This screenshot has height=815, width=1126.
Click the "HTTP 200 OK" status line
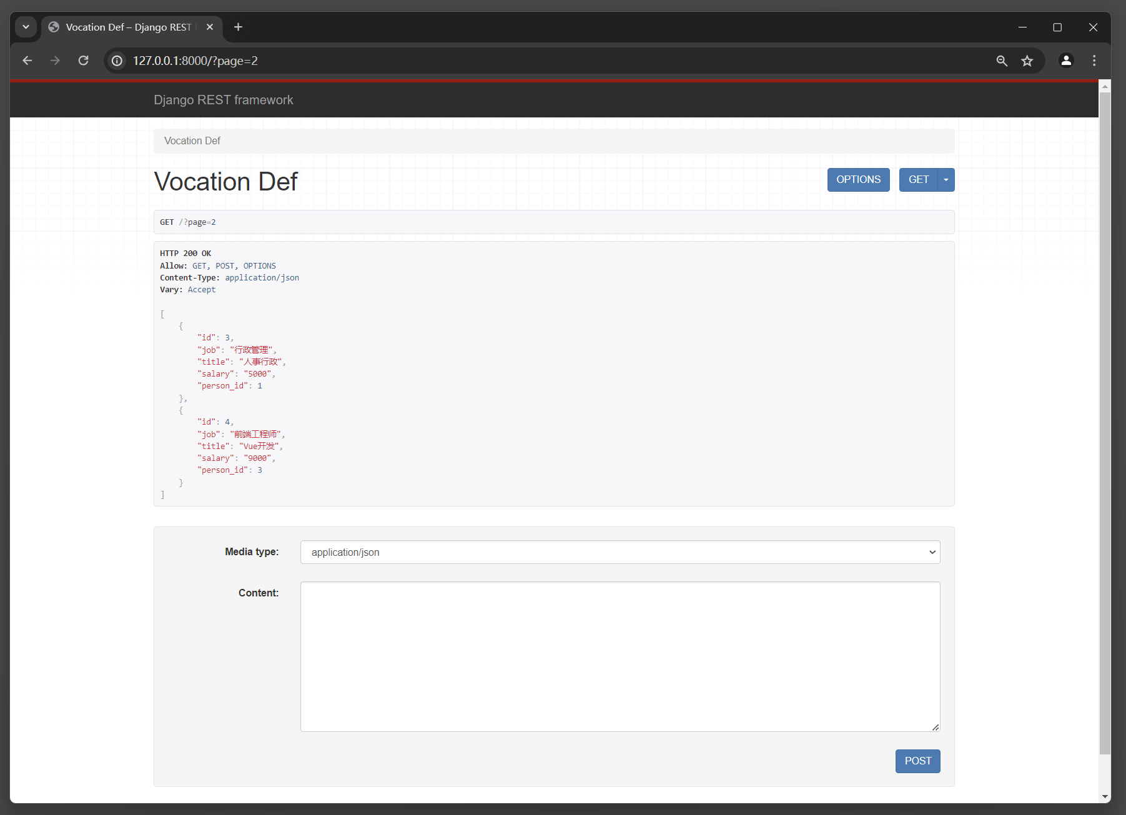coord(185,254)
